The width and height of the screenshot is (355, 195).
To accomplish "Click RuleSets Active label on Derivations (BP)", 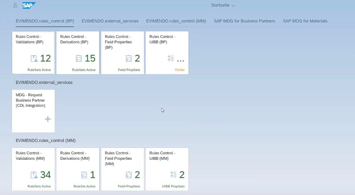I will tap(84, 70).
